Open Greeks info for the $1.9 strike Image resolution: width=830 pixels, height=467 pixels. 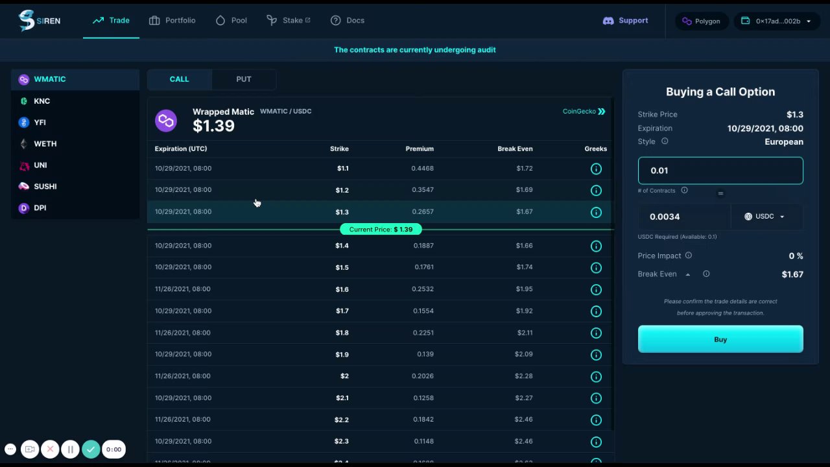pyautogui.click(x=596, y=355)
